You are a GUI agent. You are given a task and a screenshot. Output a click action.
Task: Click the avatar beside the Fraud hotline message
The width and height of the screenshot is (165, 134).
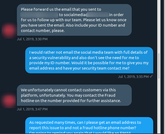click(x=8, y=100)
